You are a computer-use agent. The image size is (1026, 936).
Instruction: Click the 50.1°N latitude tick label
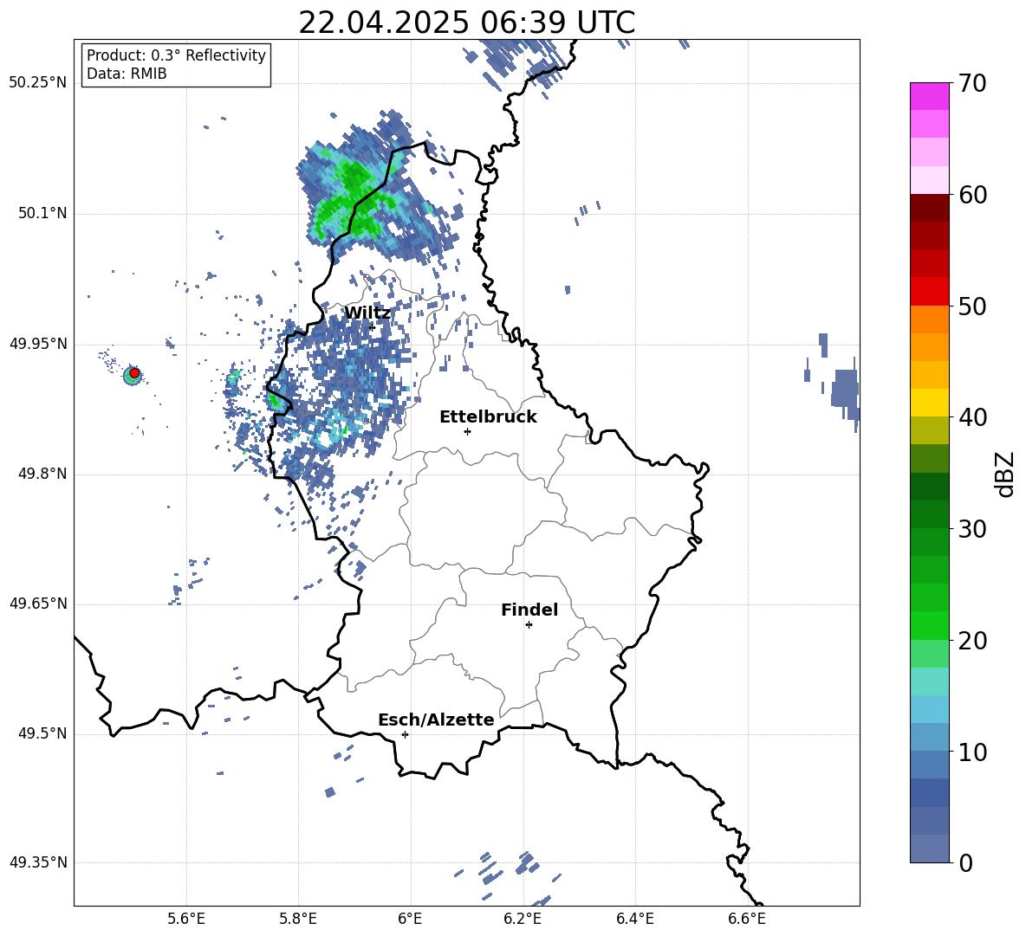[42, 214]
